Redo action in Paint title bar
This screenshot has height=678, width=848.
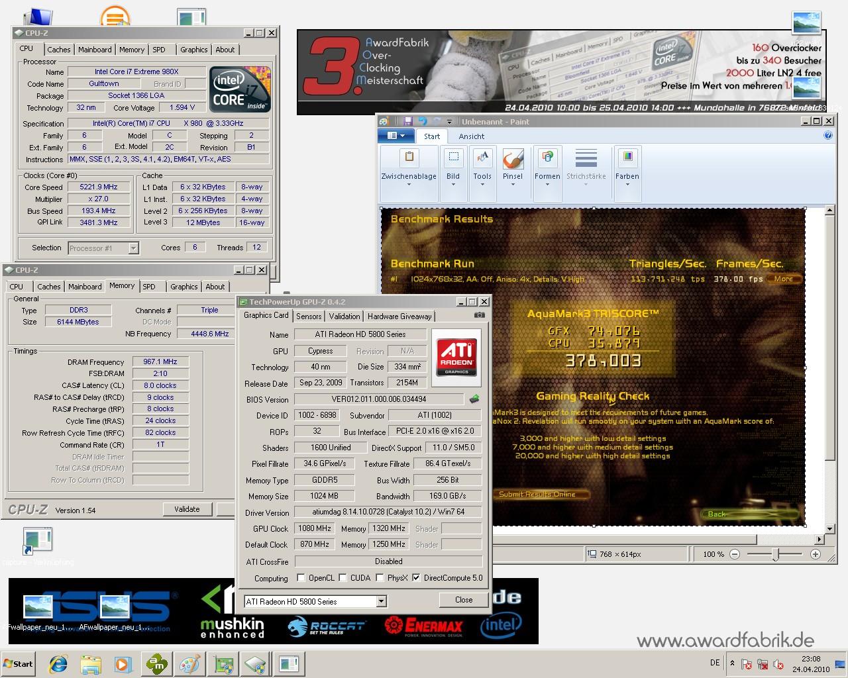[x=437, y=121]
